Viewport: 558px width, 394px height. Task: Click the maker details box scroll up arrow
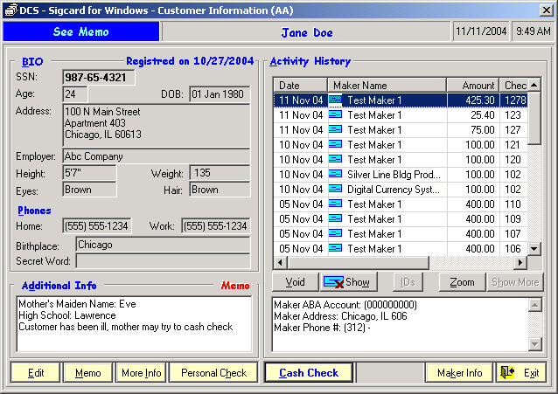point(535,305)
